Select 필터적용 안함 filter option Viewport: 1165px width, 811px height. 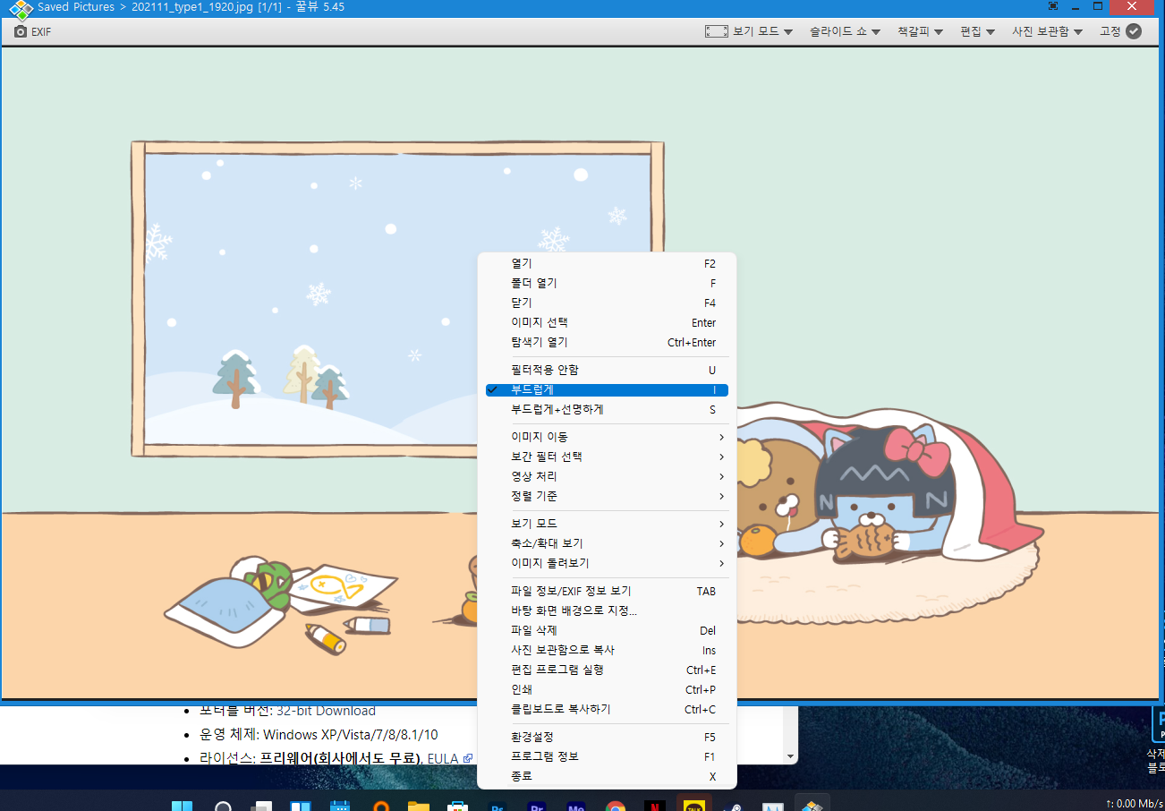pyautogui.click(x=608, y=370)
